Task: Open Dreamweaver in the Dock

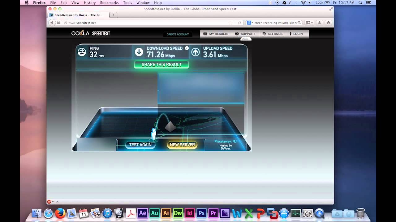Action: [x=178, y=213]
